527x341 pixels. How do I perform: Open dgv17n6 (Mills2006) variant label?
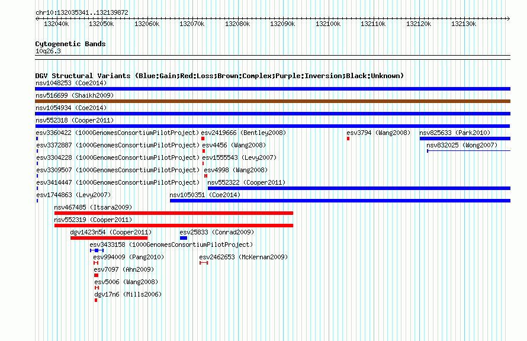[128, 294]
